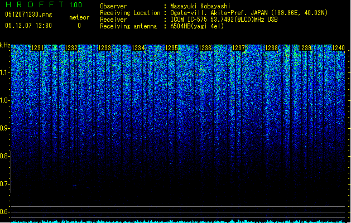The height and width of the screenshot is (223, 351).
Task: Click the date stamp 05.12.07 12:30
Action: (x=28, y=26)
